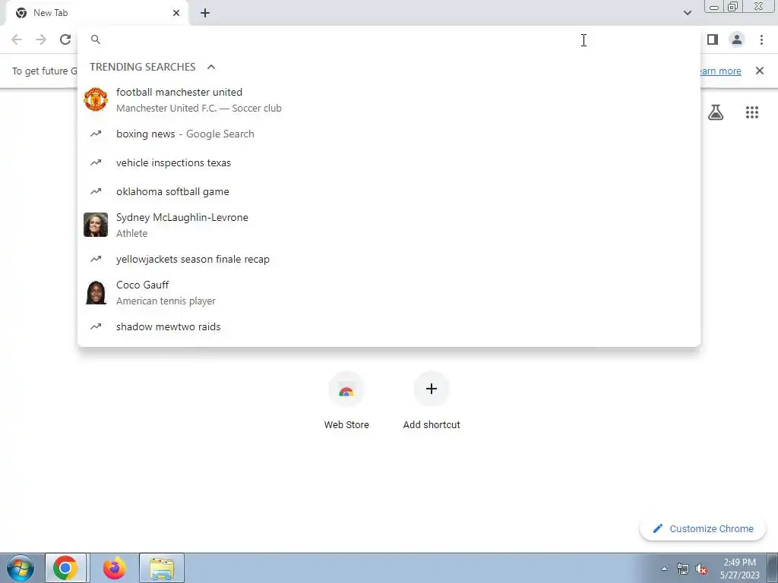This screenshot has height=583, width=778.
Task: Click trending icon beside yellowjackets season finale recap
Action: point(96,259)
